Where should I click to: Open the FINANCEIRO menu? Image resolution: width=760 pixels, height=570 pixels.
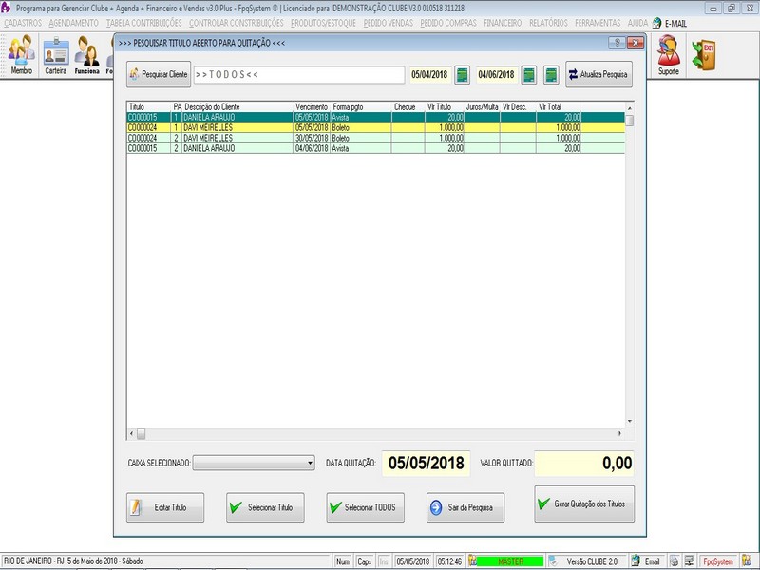(x=503, y=23)
